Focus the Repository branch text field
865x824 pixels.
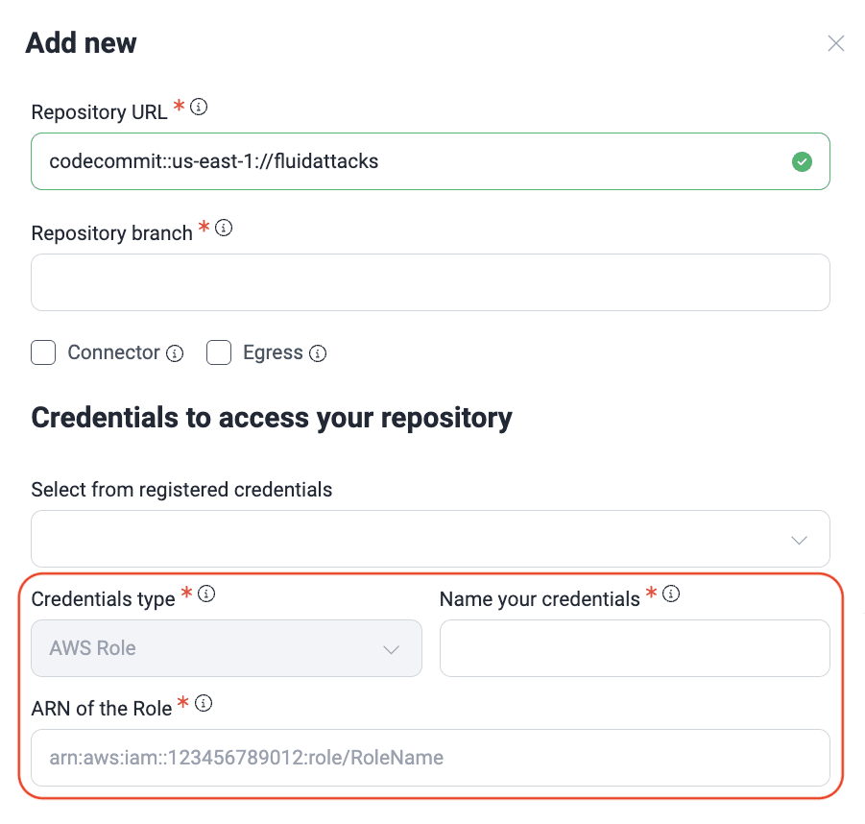430,282
